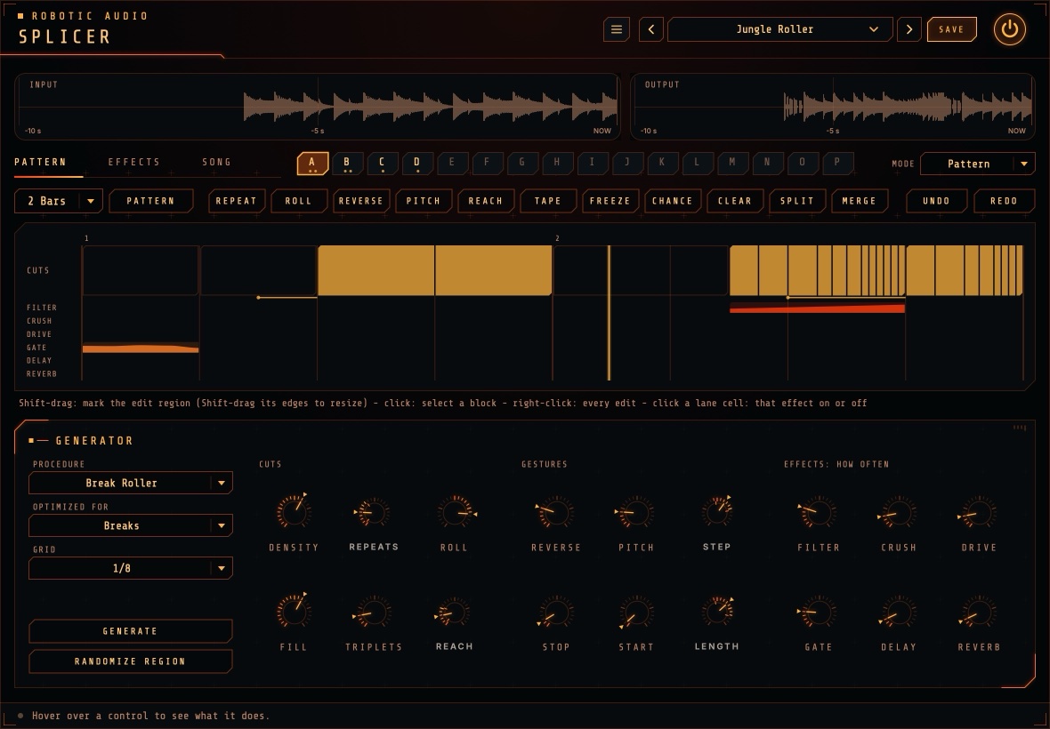Image resolution: width=1050 pixels, height=729 pixels.
Task: Open the MODE Pattern dropdown
Action: [978, 164]
